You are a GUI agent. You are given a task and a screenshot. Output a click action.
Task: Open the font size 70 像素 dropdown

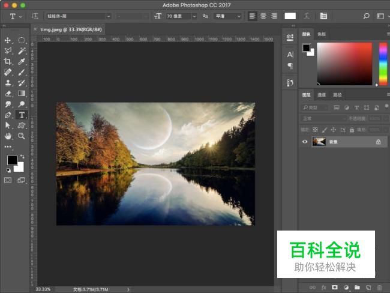194,16
